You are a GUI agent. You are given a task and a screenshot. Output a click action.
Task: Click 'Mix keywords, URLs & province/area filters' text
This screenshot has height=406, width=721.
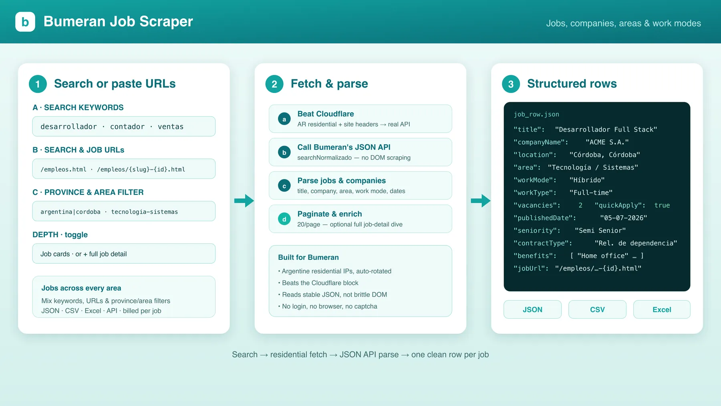pos(106,301)
